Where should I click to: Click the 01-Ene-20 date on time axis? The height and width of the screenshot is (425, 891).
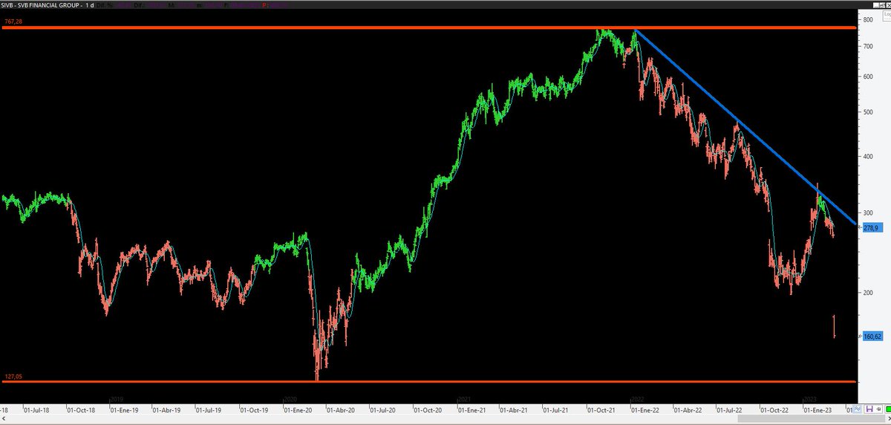pyautogui.click(x=296, y=409)
